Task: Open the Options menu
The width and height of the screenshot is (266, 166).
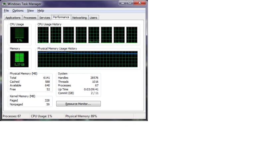Action: pos(18,11)
